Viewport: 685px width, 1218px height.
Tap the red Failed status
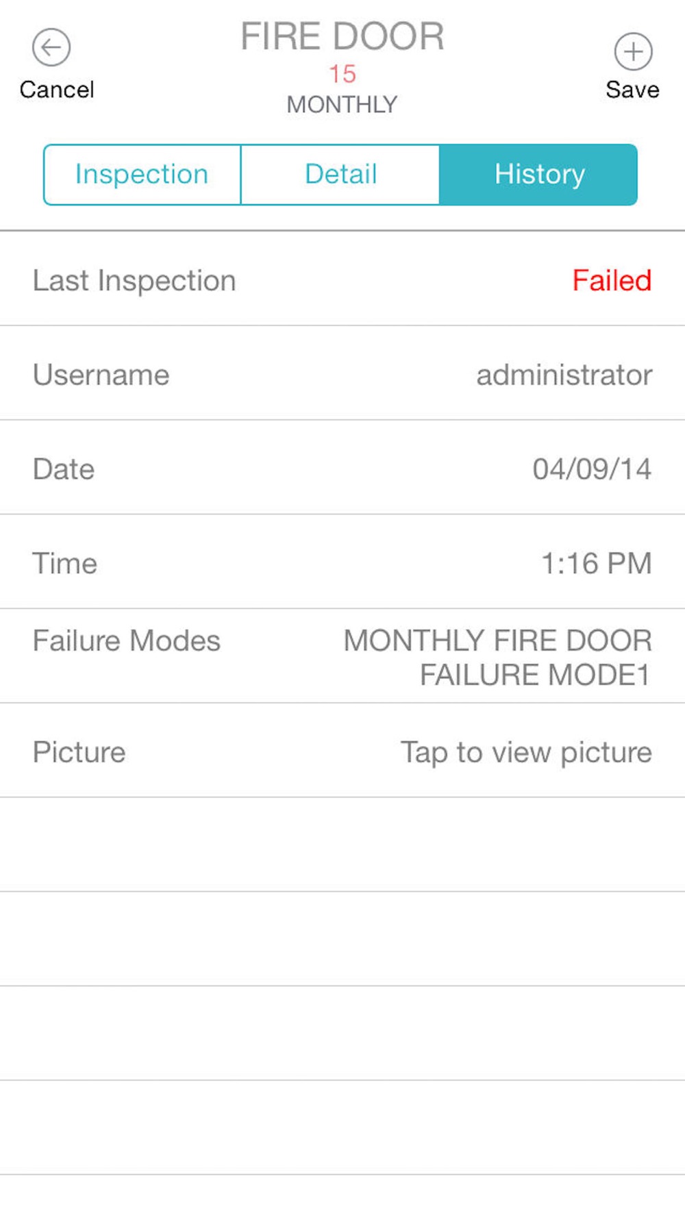(611, 281)
